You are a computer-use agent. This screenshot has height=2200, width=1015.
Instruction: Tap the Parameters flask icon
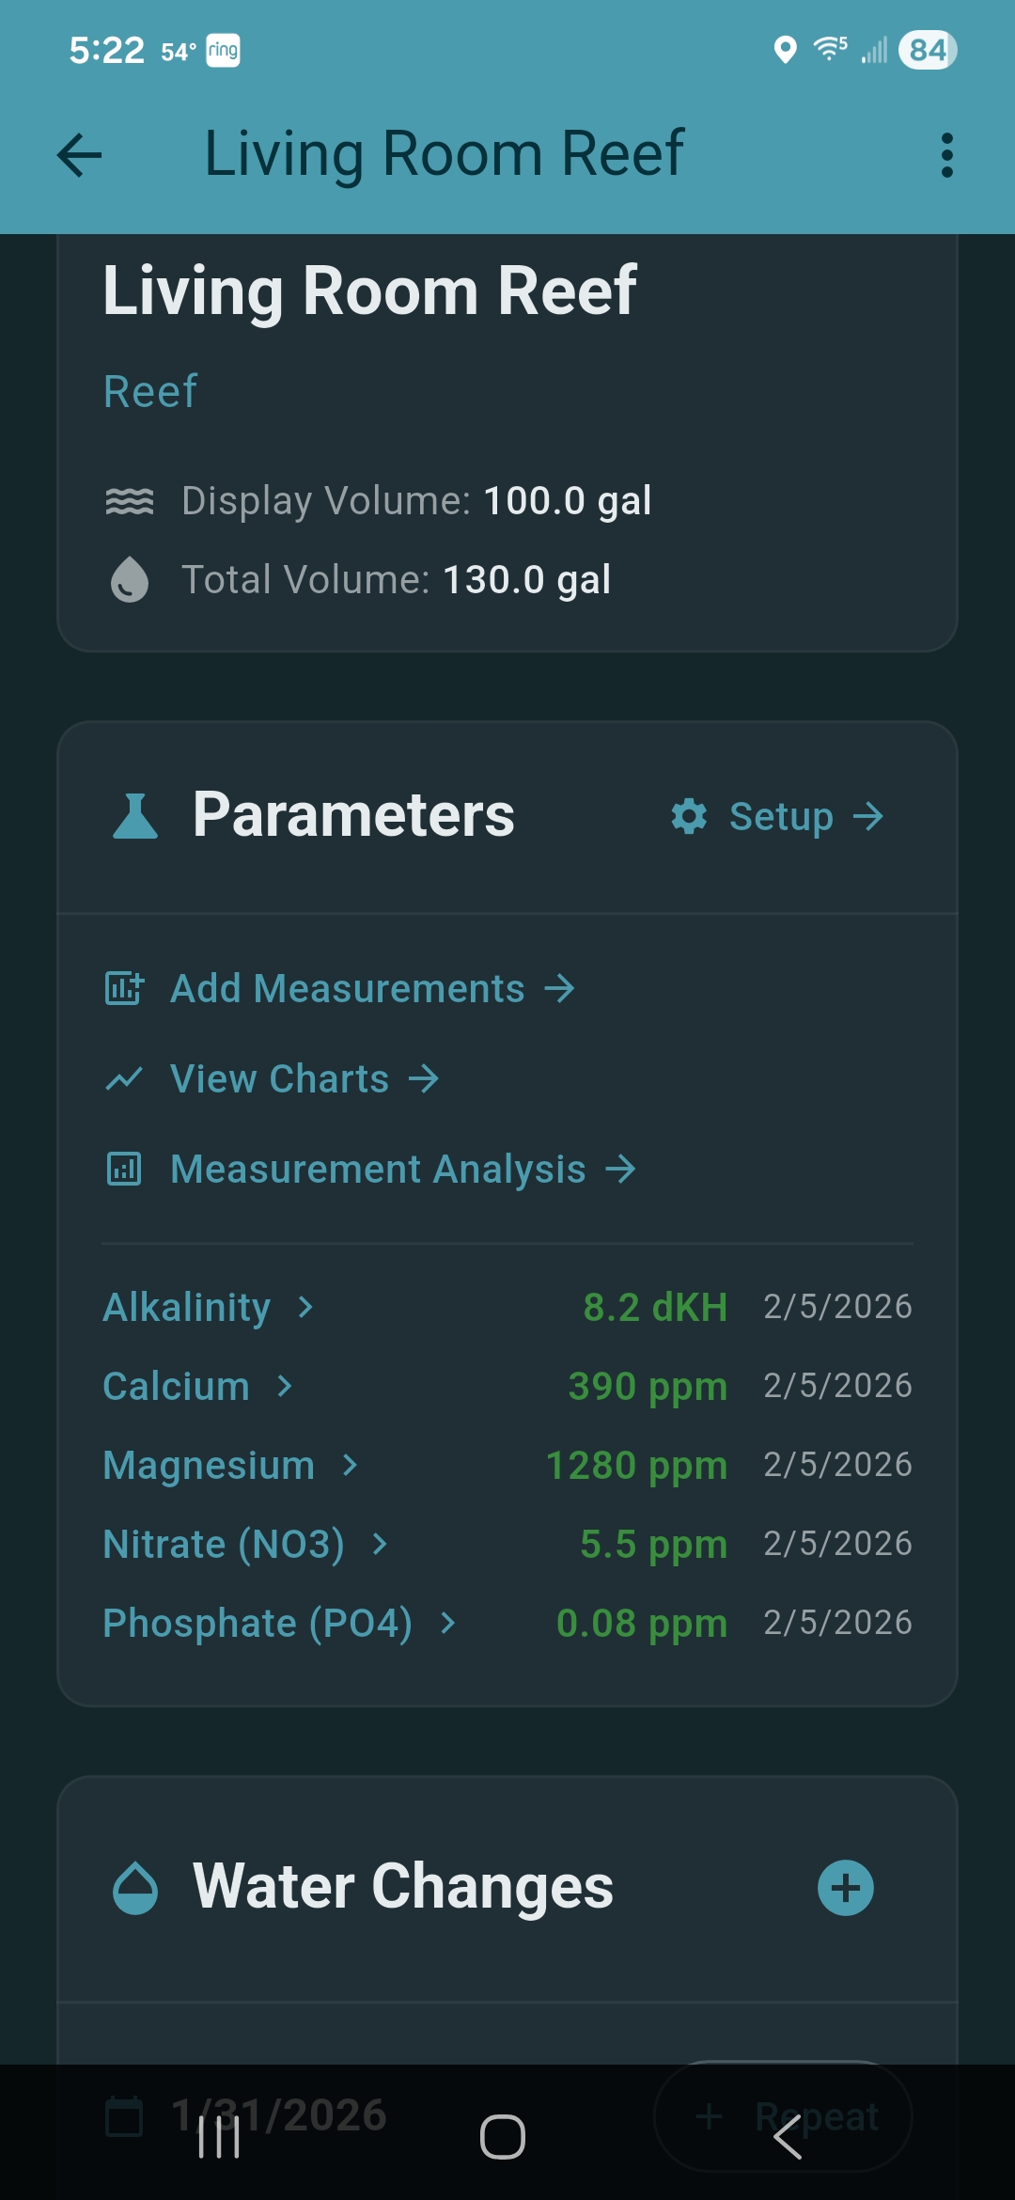[135, 815]
